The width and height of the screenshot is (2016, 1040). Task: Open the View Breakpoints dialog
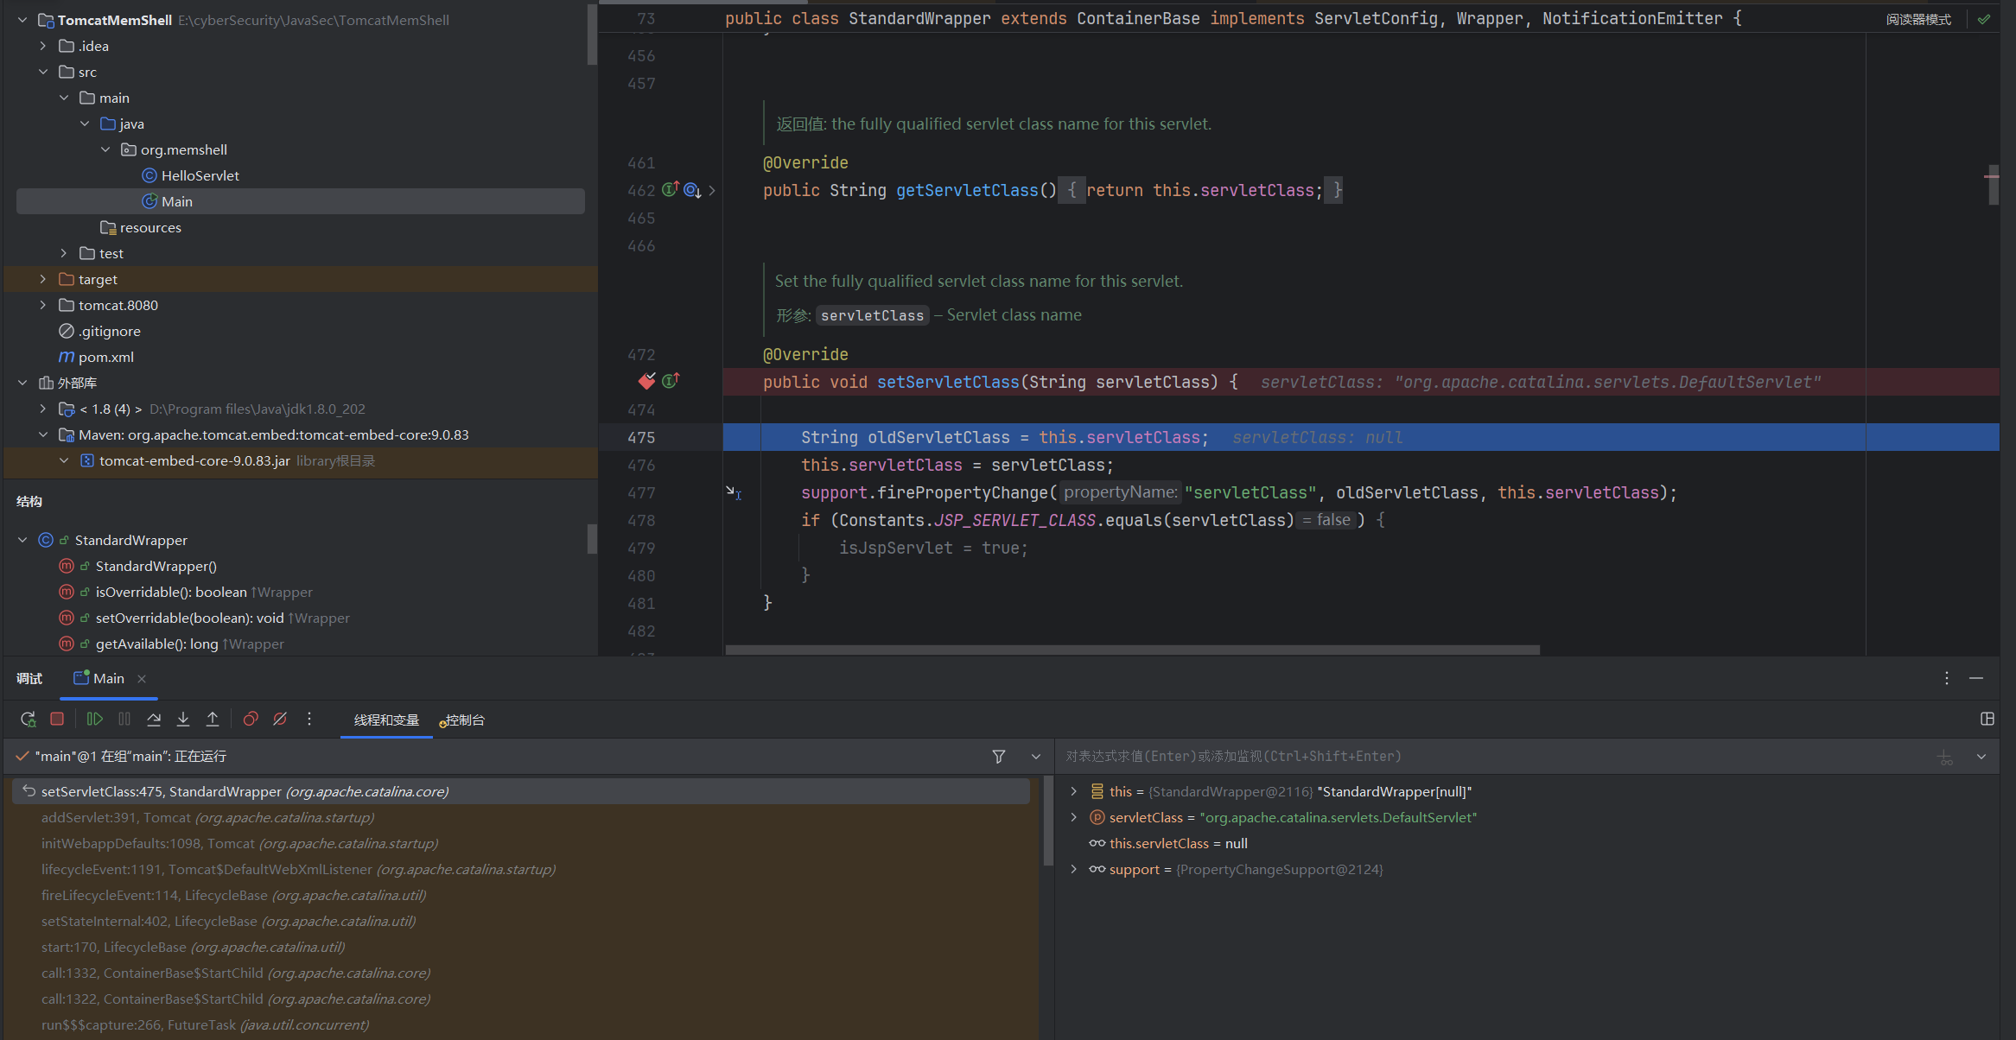(251, 719)
